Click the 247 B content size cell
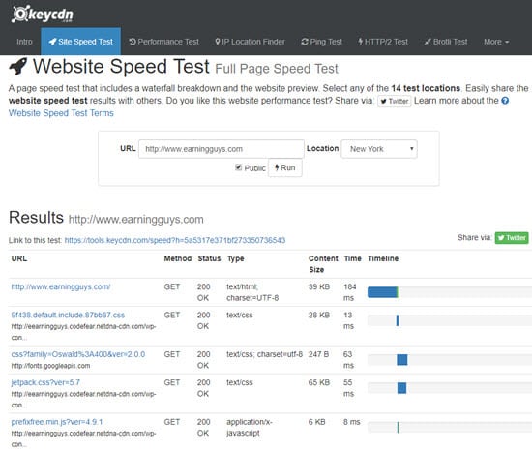The image size is (532, 452). 318,354
